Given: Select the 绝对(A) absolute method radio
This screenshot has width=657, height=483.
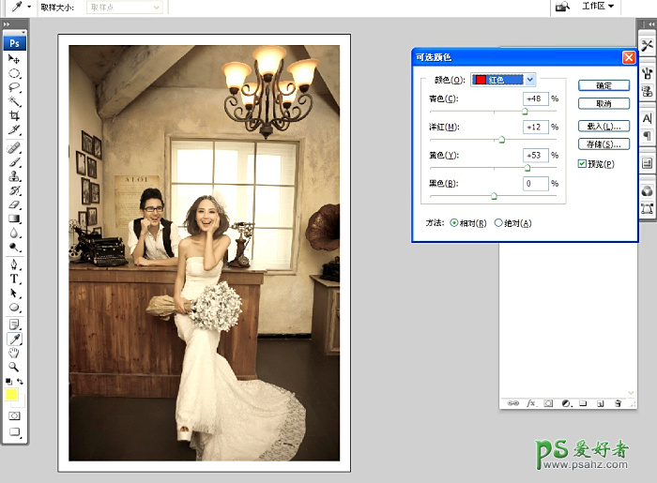Looking at the screenshot, I should tap(498, 223).
